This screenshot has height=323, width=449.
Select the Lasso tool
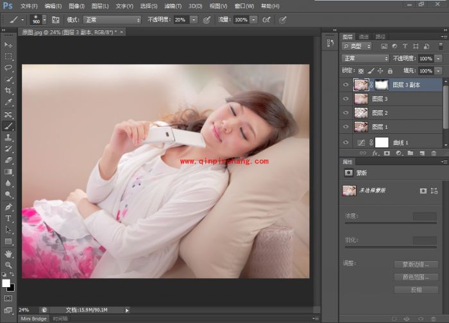pos(9,67)
